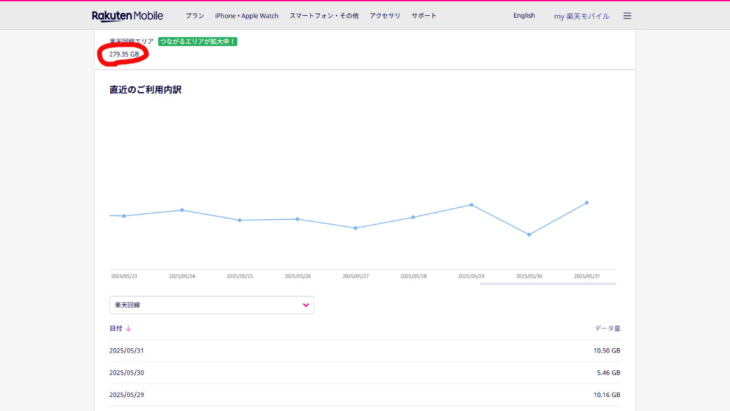This screenshot has height=411, width=730.
Task: Click the 279.35 GB total usage
Action: tap(124, 54)
